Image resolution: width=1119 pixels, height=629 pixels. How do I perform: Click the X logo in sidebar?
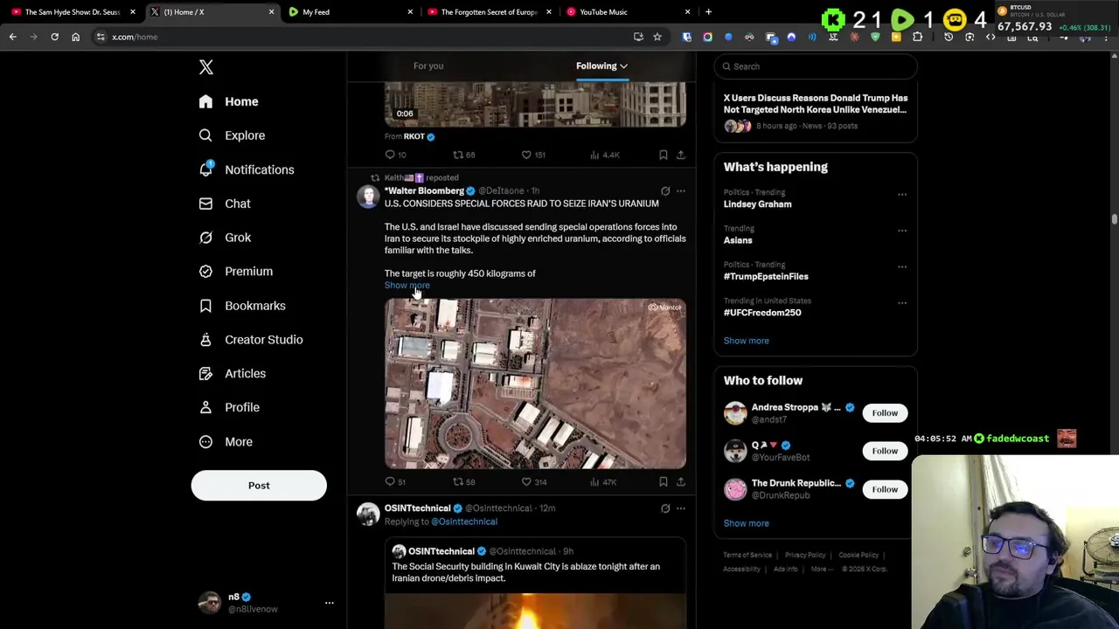[206, 67]
